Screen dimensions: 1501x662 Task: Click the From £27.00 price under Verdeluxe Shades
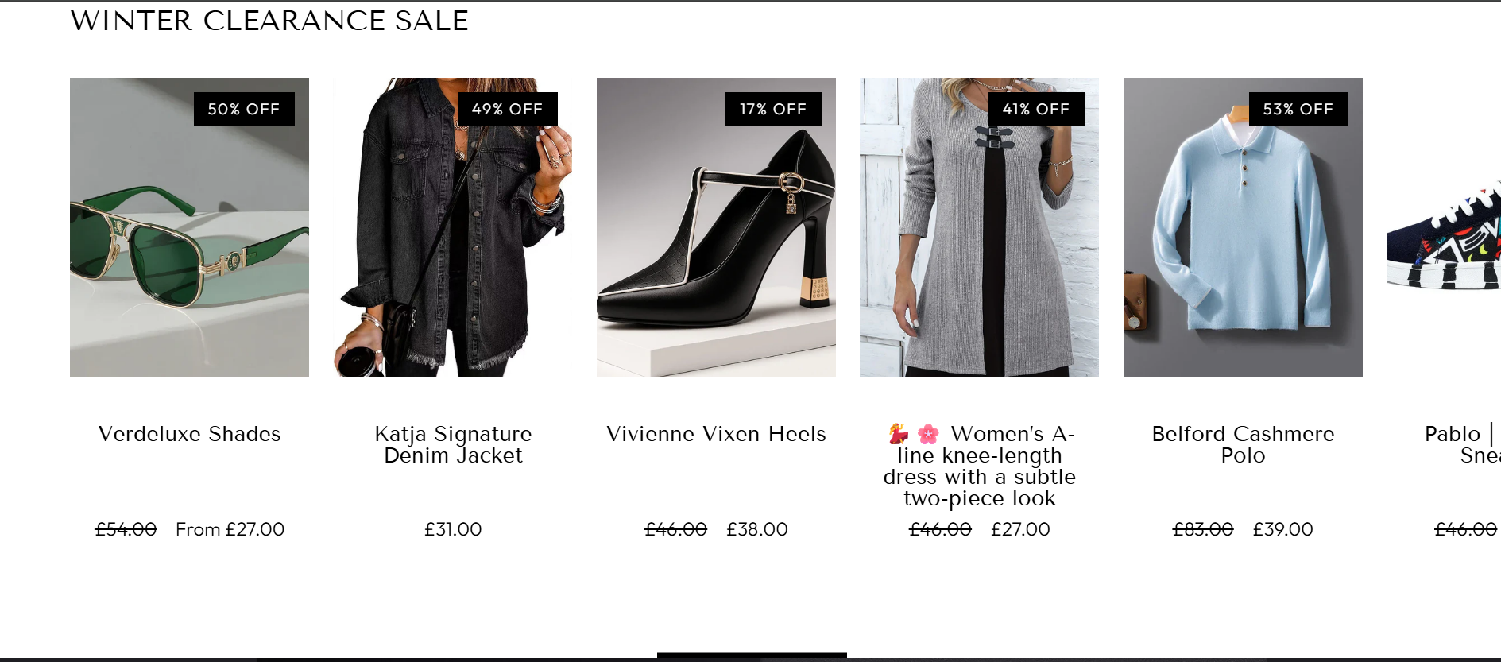pos(230,529)
